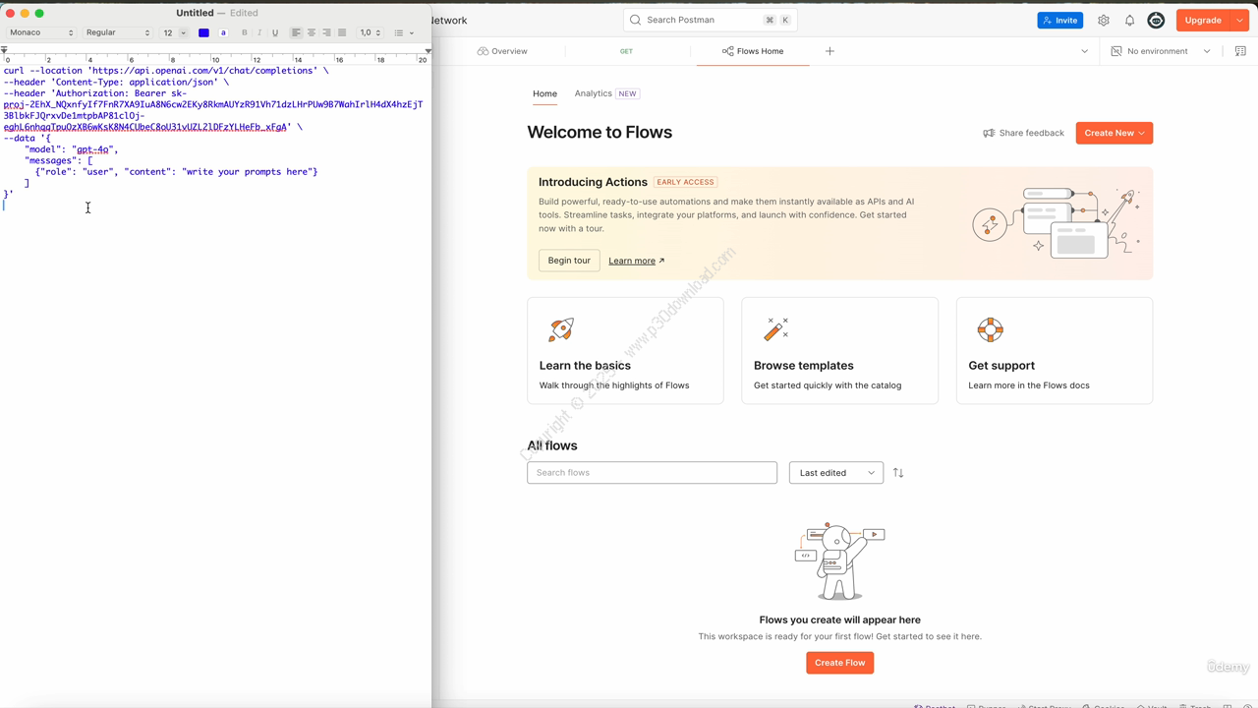Click the Invite button
This screenshot has height=708, width=1258.
(1059, 20)
